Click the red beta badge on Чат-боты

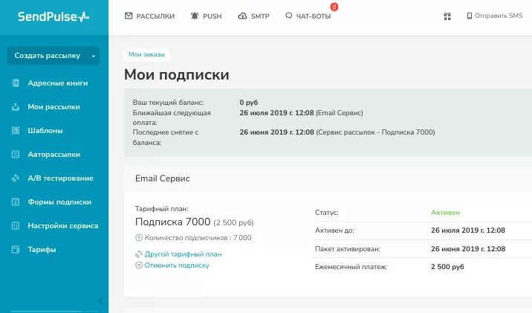[x=334, y=7]
